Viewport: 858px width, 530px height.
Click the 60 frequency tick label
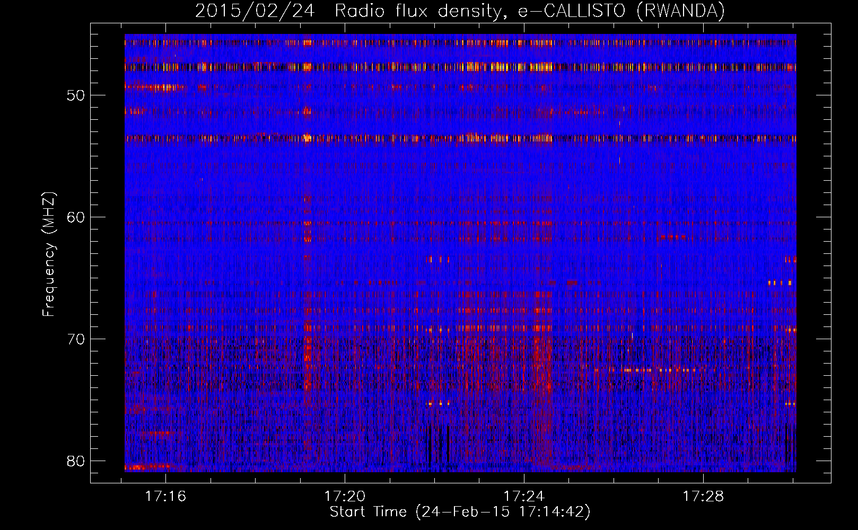tap(76, 217)
